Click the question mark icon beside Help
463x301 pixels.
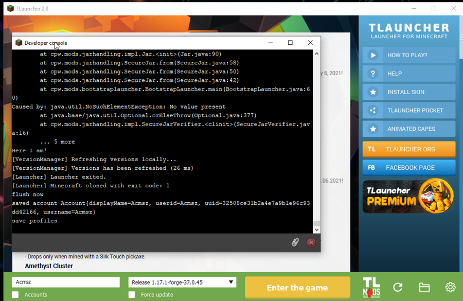(x=373, y=74)
